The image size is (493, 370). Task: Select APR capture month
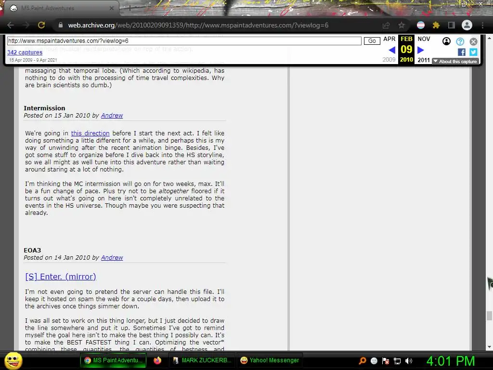click(389, 39)
